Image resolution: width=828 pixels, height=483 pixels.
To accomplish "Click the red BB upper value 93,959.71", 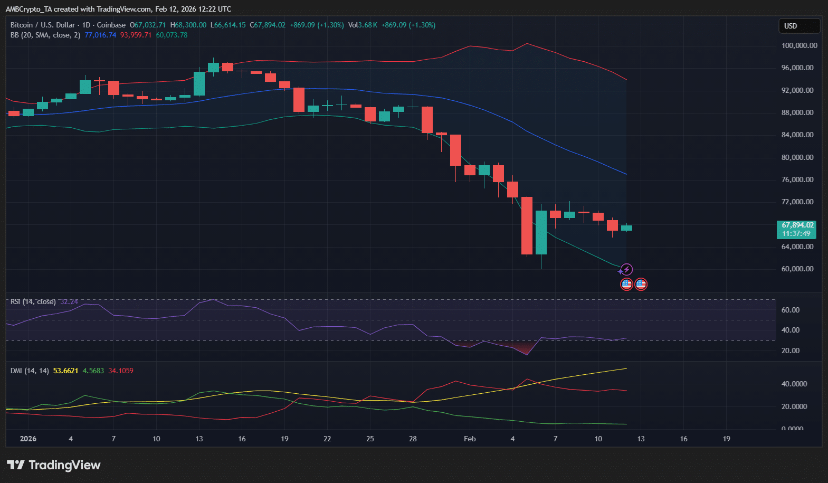I will point(136,35).
